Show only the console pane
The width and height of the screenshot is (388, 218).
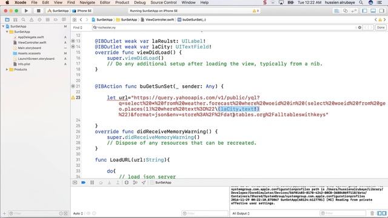tap(384, 213)
